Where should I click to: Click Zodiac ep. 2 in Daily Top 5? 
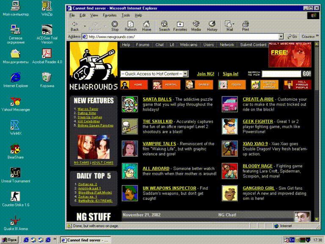[88, 184]
